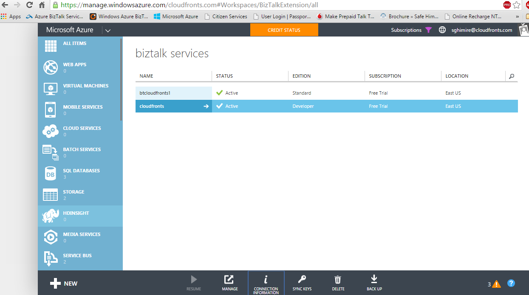Screen dimensions: 529x295
Task: Search the biztalk services table
Action: [x=512, y=76]
